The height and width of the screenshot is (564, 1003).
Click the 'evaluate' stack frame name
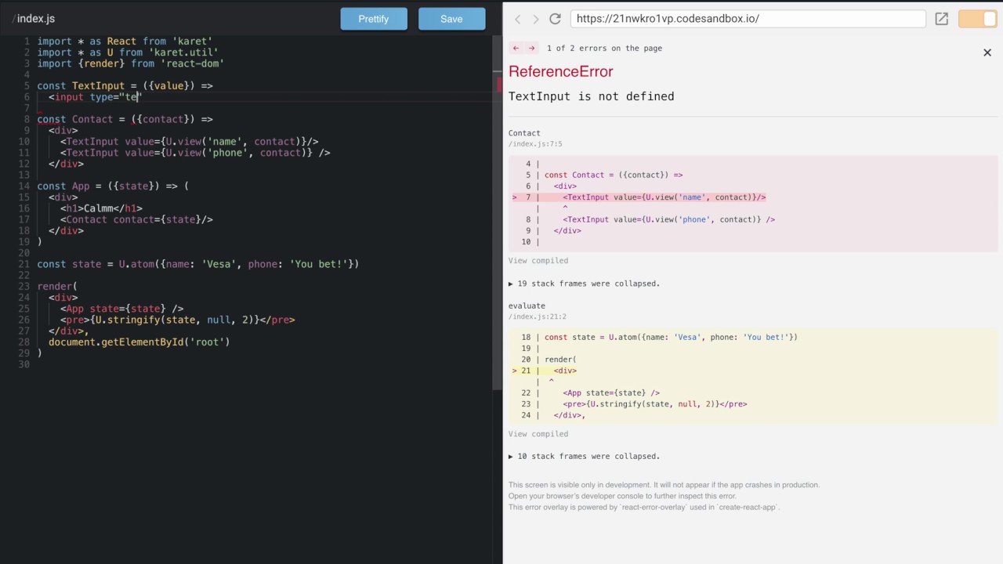527,306
